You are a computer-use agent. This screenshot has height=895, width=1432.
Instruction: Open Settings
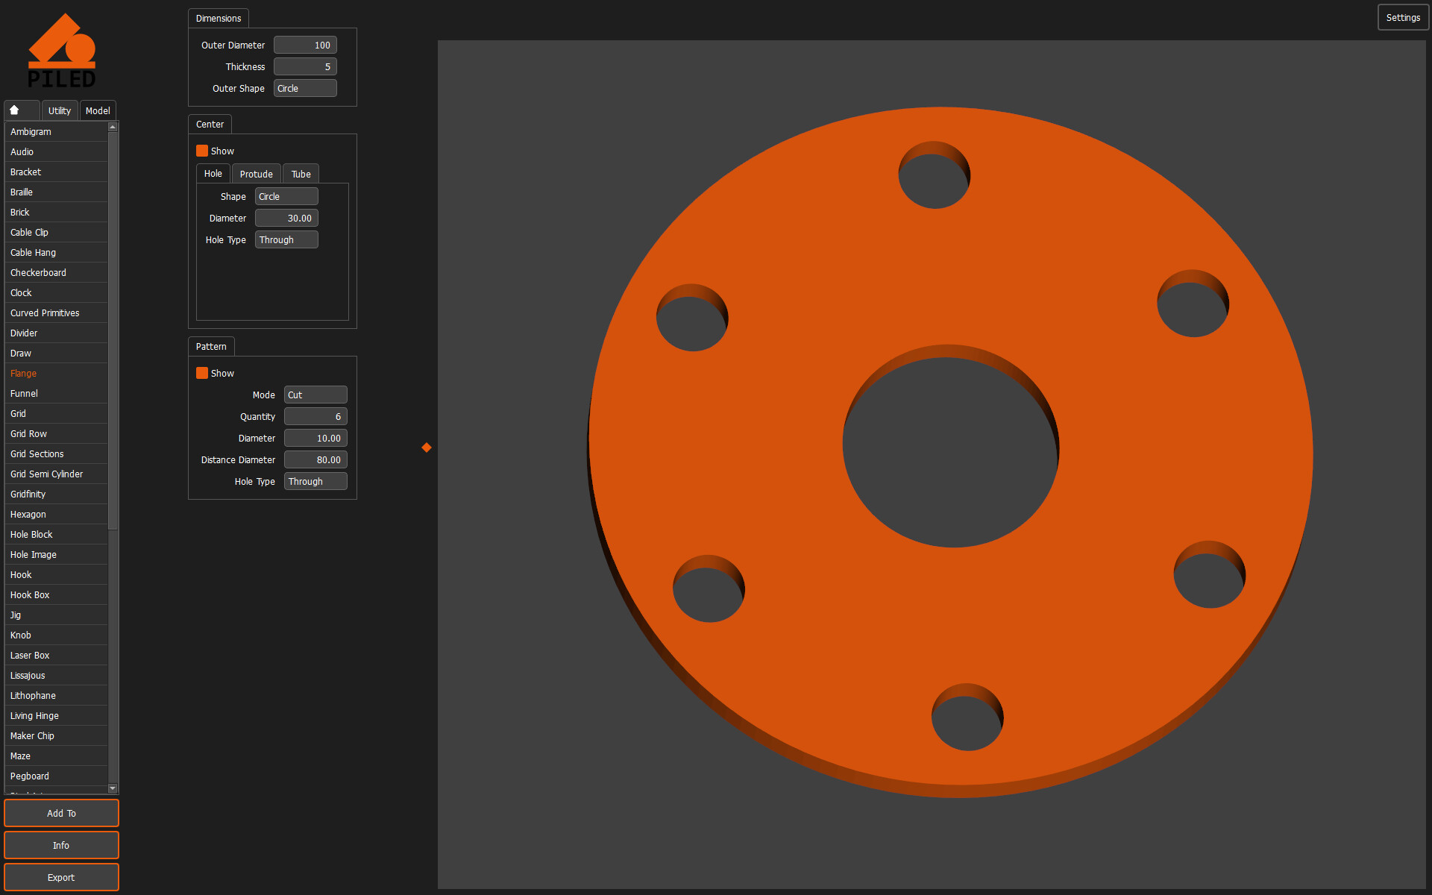click(1403, 17)
